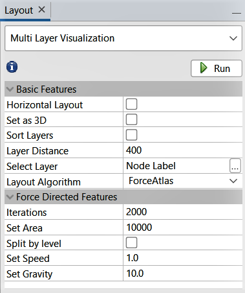Open Multi Layer Visualization dropdown
Screen dimensions: 245x293
(123, 38)
